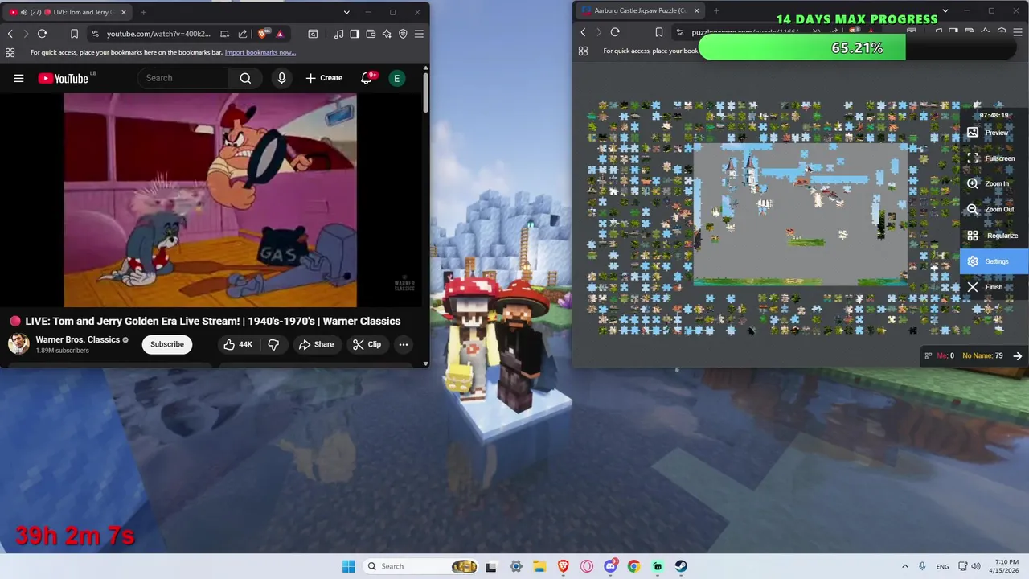The height and width of the screenshot is (579, 1029).
Task: Open File Explorer from the taskbar
Action: point(539,566)
